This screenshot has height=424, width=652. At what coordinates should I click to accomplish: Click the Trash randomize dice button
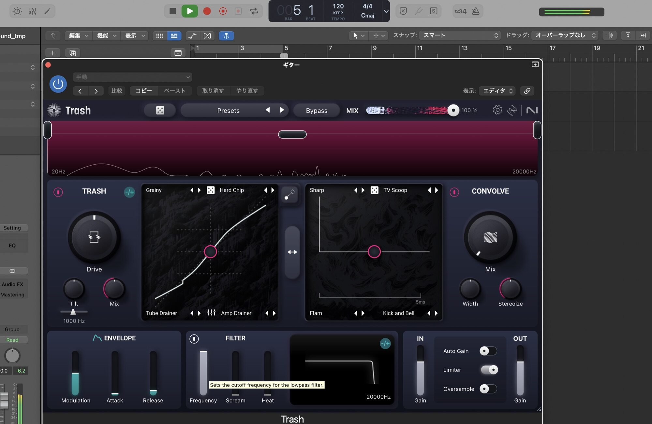pyautogui.click(x=160, y=110)
